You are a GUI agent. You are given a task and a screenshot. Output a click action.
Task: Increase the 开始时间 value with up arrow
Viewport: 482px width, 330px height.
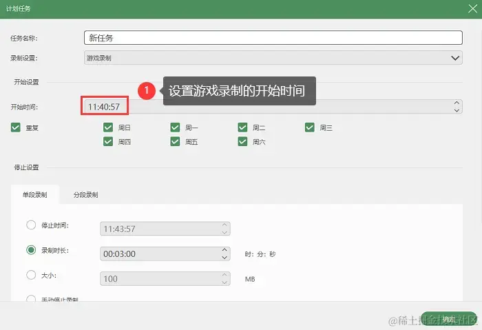[x=457, y=103]
